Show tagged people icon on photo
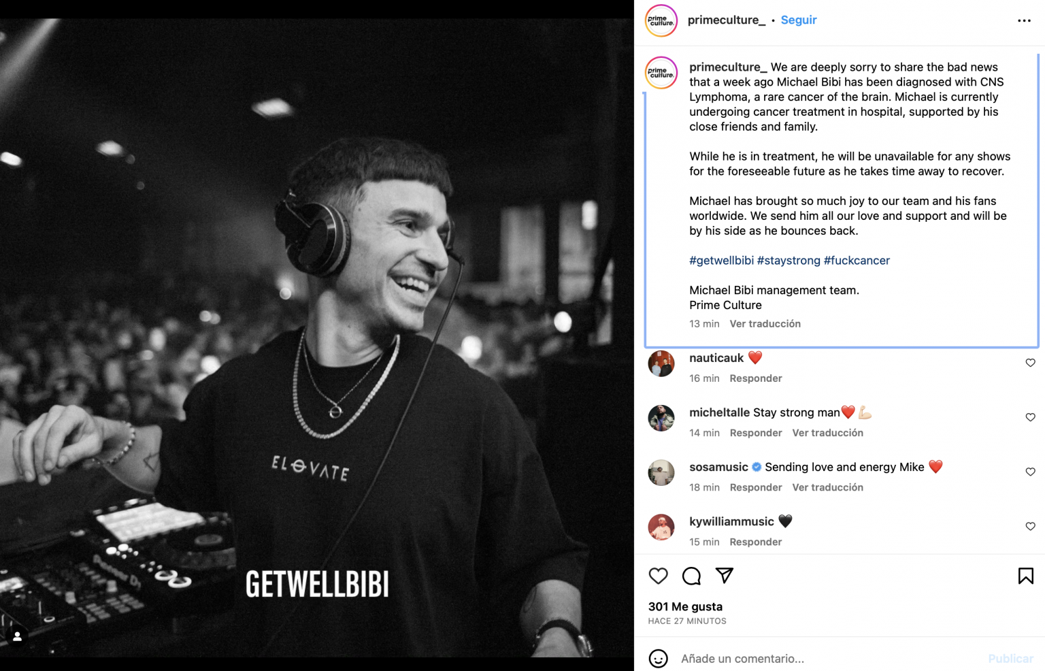 18,636
